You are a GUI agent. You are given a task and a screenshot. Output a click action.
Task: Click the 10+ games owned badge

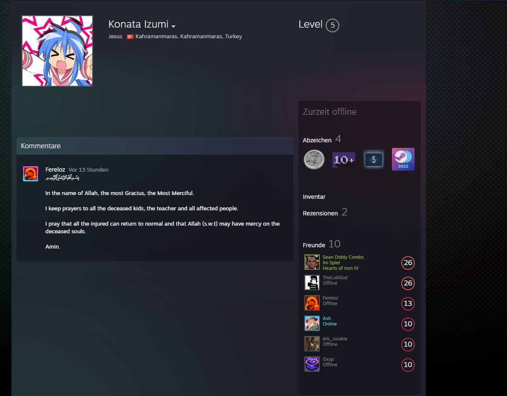344,159
